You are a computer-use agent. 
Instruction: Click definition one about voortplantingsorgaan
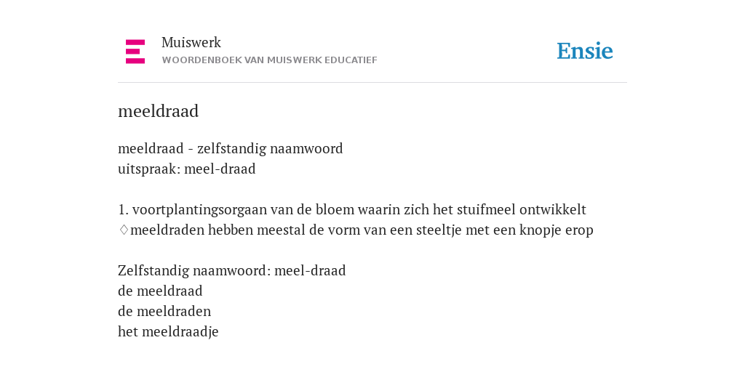click(352, 210)
